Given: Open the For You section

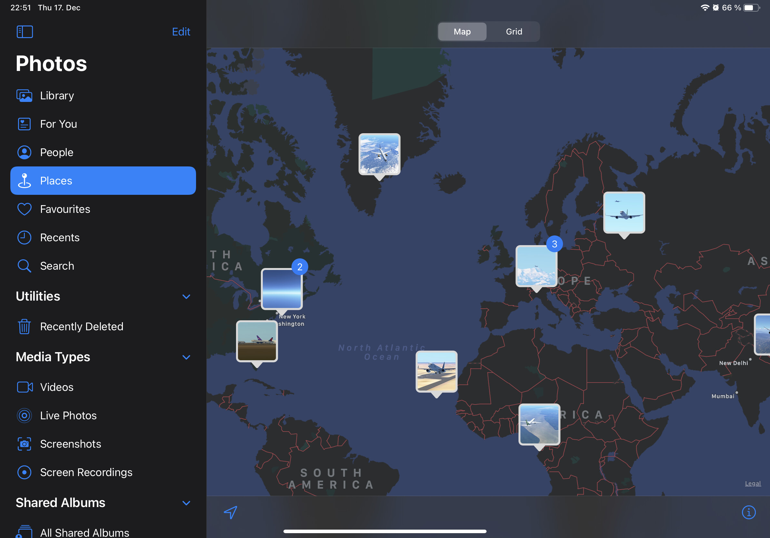Looking at the screenshot, I should [x=58, y=124].
